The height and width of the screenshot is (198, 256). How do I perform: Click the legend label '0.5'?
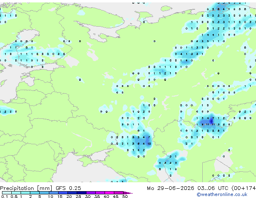(x=14, y=196)
